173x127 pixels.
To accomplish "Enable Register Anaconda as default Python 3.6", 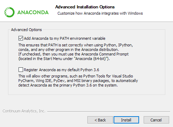I will [21, 70].
